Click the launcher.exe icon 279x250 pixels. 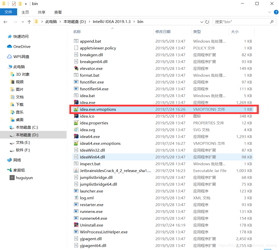76,191
